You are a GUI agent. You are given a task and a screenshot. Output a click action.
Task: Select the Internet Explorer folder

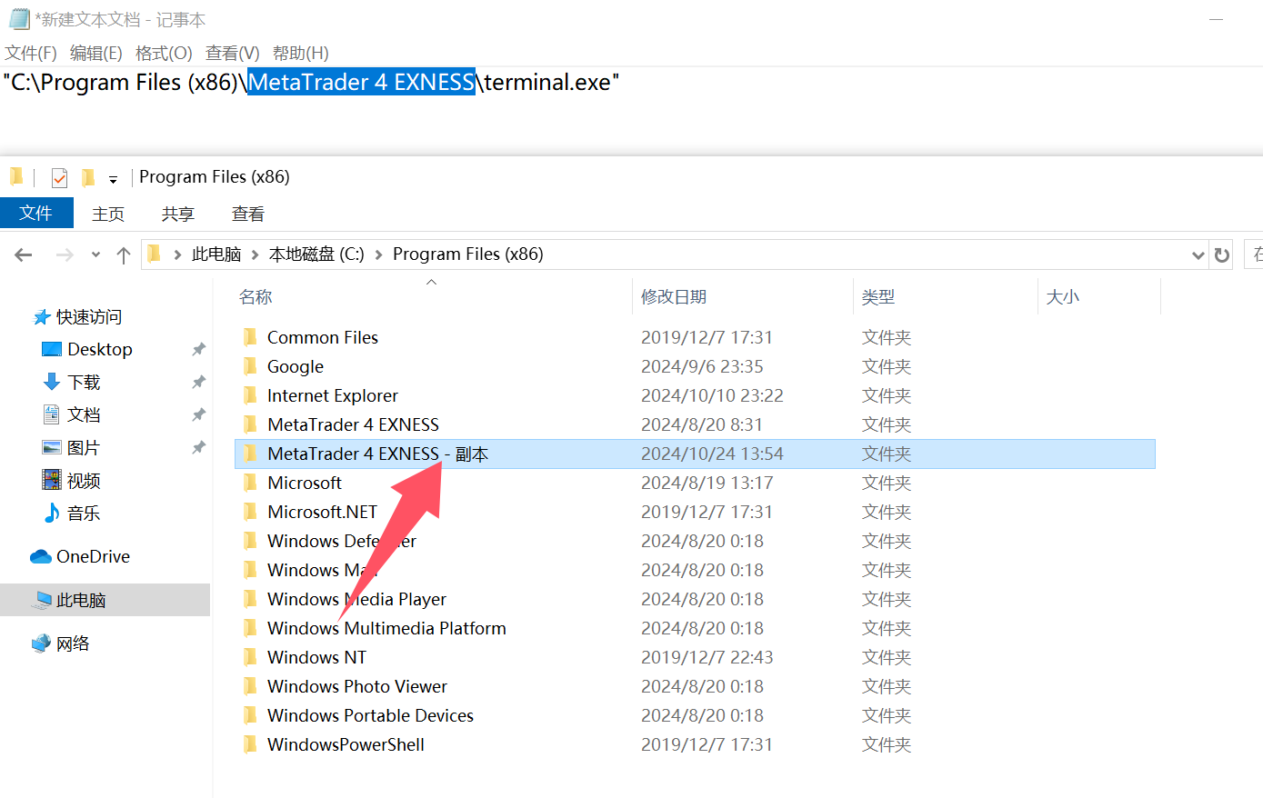(x=333, y=395)
